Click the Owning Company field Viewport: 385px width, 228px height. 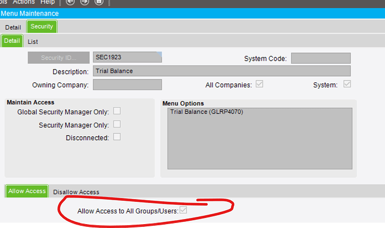pyautogui.click(x=127, y=85)
